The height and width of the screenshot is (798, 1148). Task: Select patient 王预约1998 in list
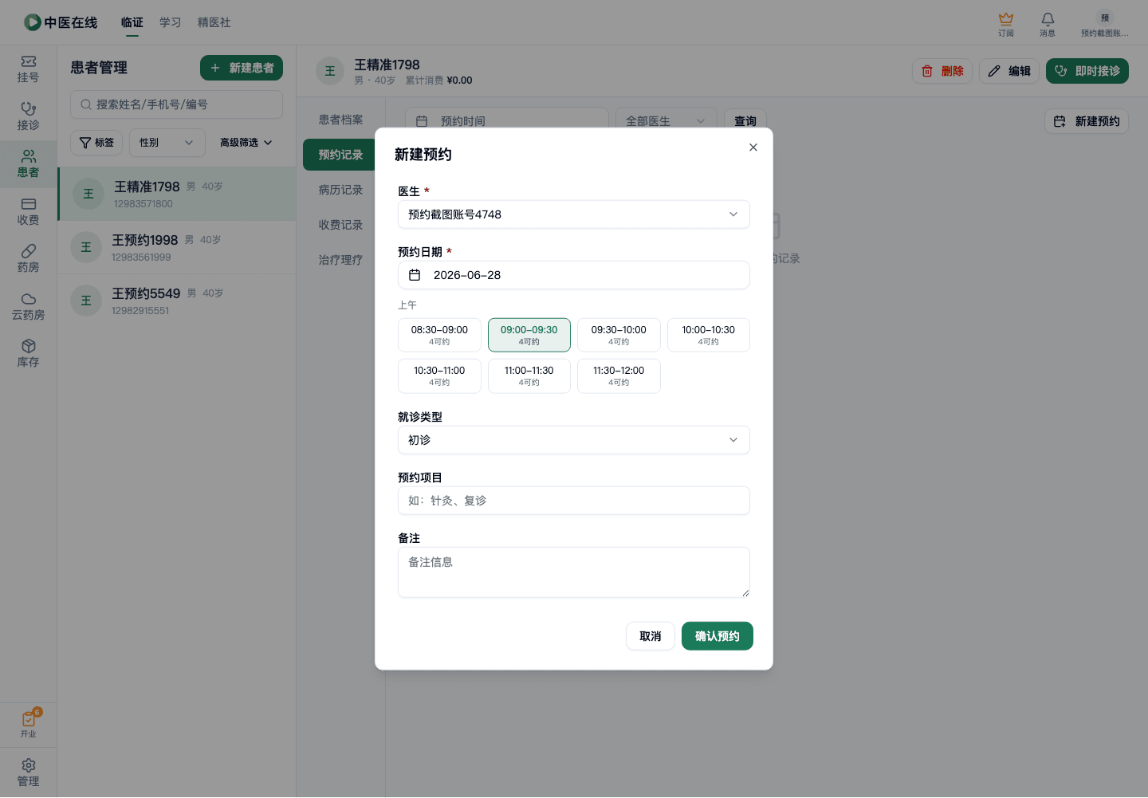(x=176, y=247)
